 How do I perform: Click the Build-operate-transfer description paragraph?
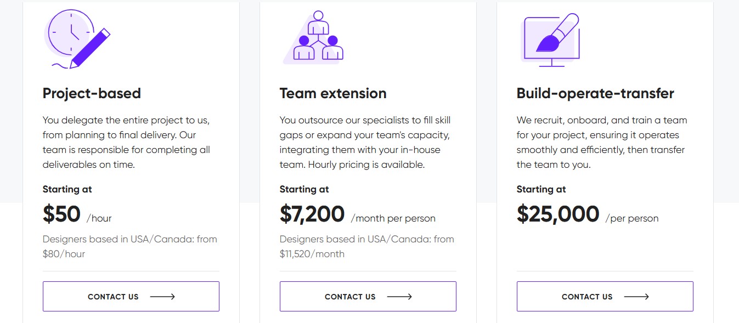point(601,142)
